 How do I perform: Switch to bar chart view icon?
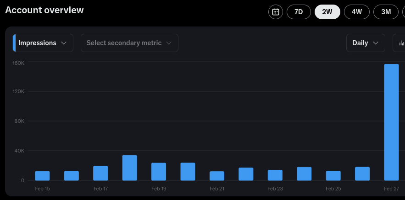pyautogui.click(x=400, y=43)
